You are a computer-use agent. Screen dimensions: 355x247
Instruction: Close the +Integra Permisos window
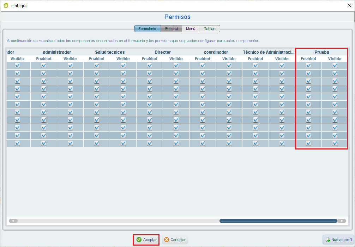pos(349,5)
